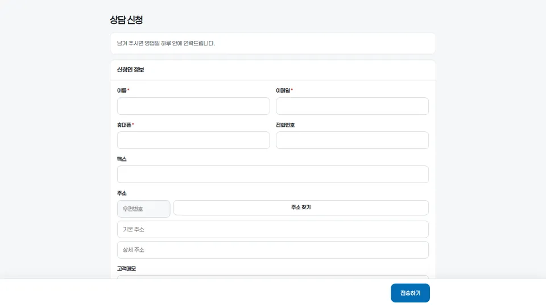
Task: Activate the 팩스 fax input field
Action: click(272, 175)
